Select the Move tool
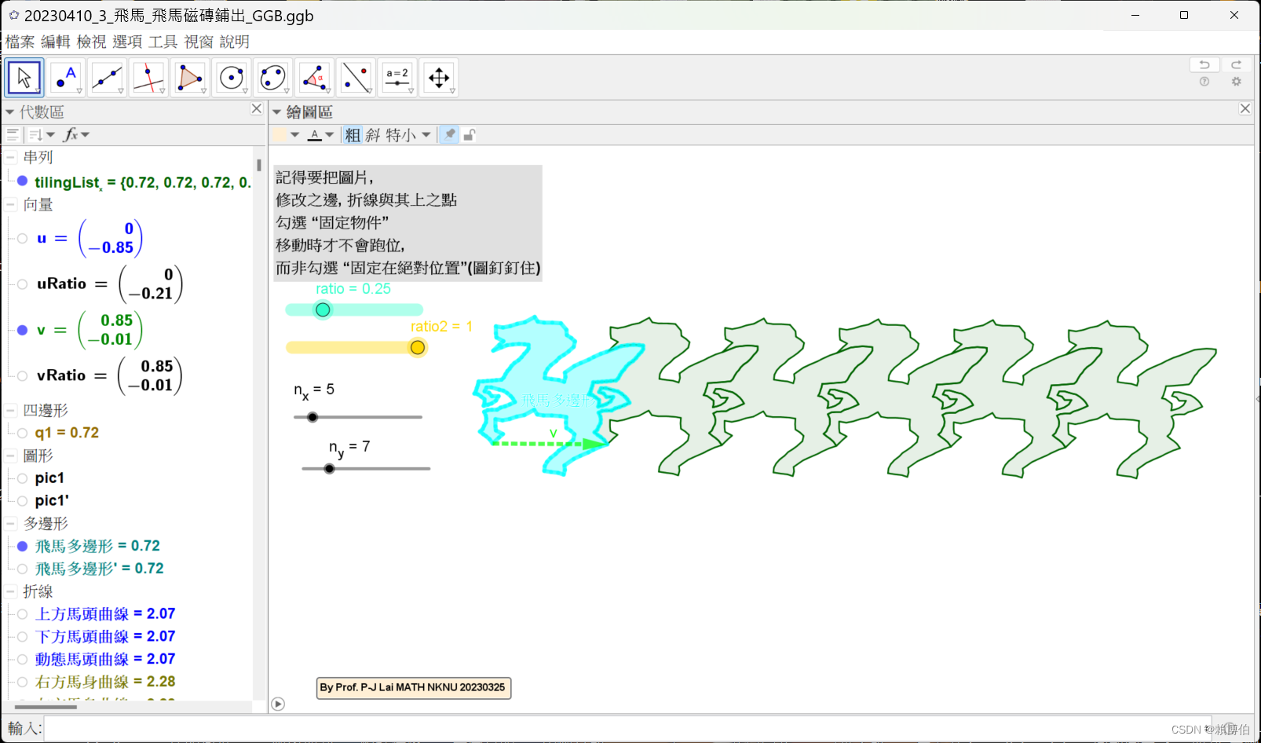Screen dimensions: 1261x743 pos(24,77)
